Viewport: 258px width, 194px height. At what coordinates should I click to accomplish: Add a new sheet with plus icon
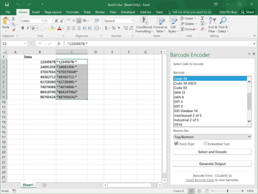tap(45, 185)
